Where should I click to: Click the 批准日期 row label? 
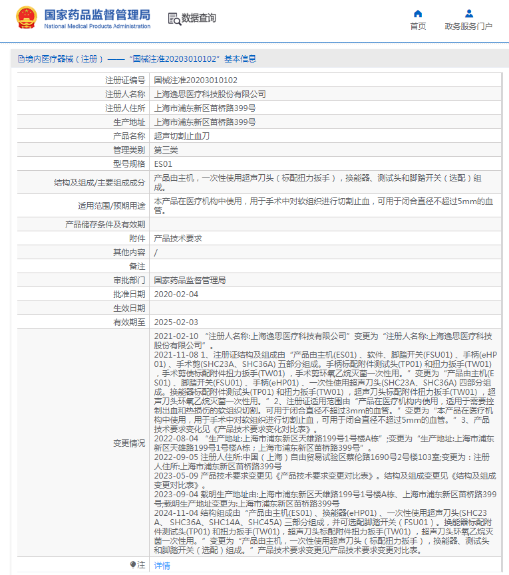[129, 294]
